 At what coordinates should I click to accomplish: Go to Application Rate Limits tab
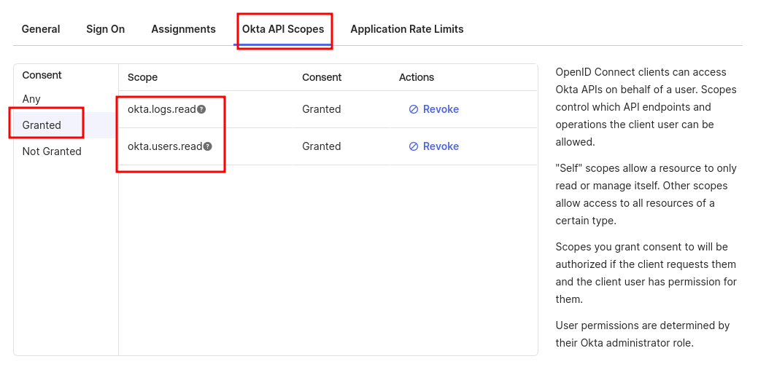(x=407, y=29)
